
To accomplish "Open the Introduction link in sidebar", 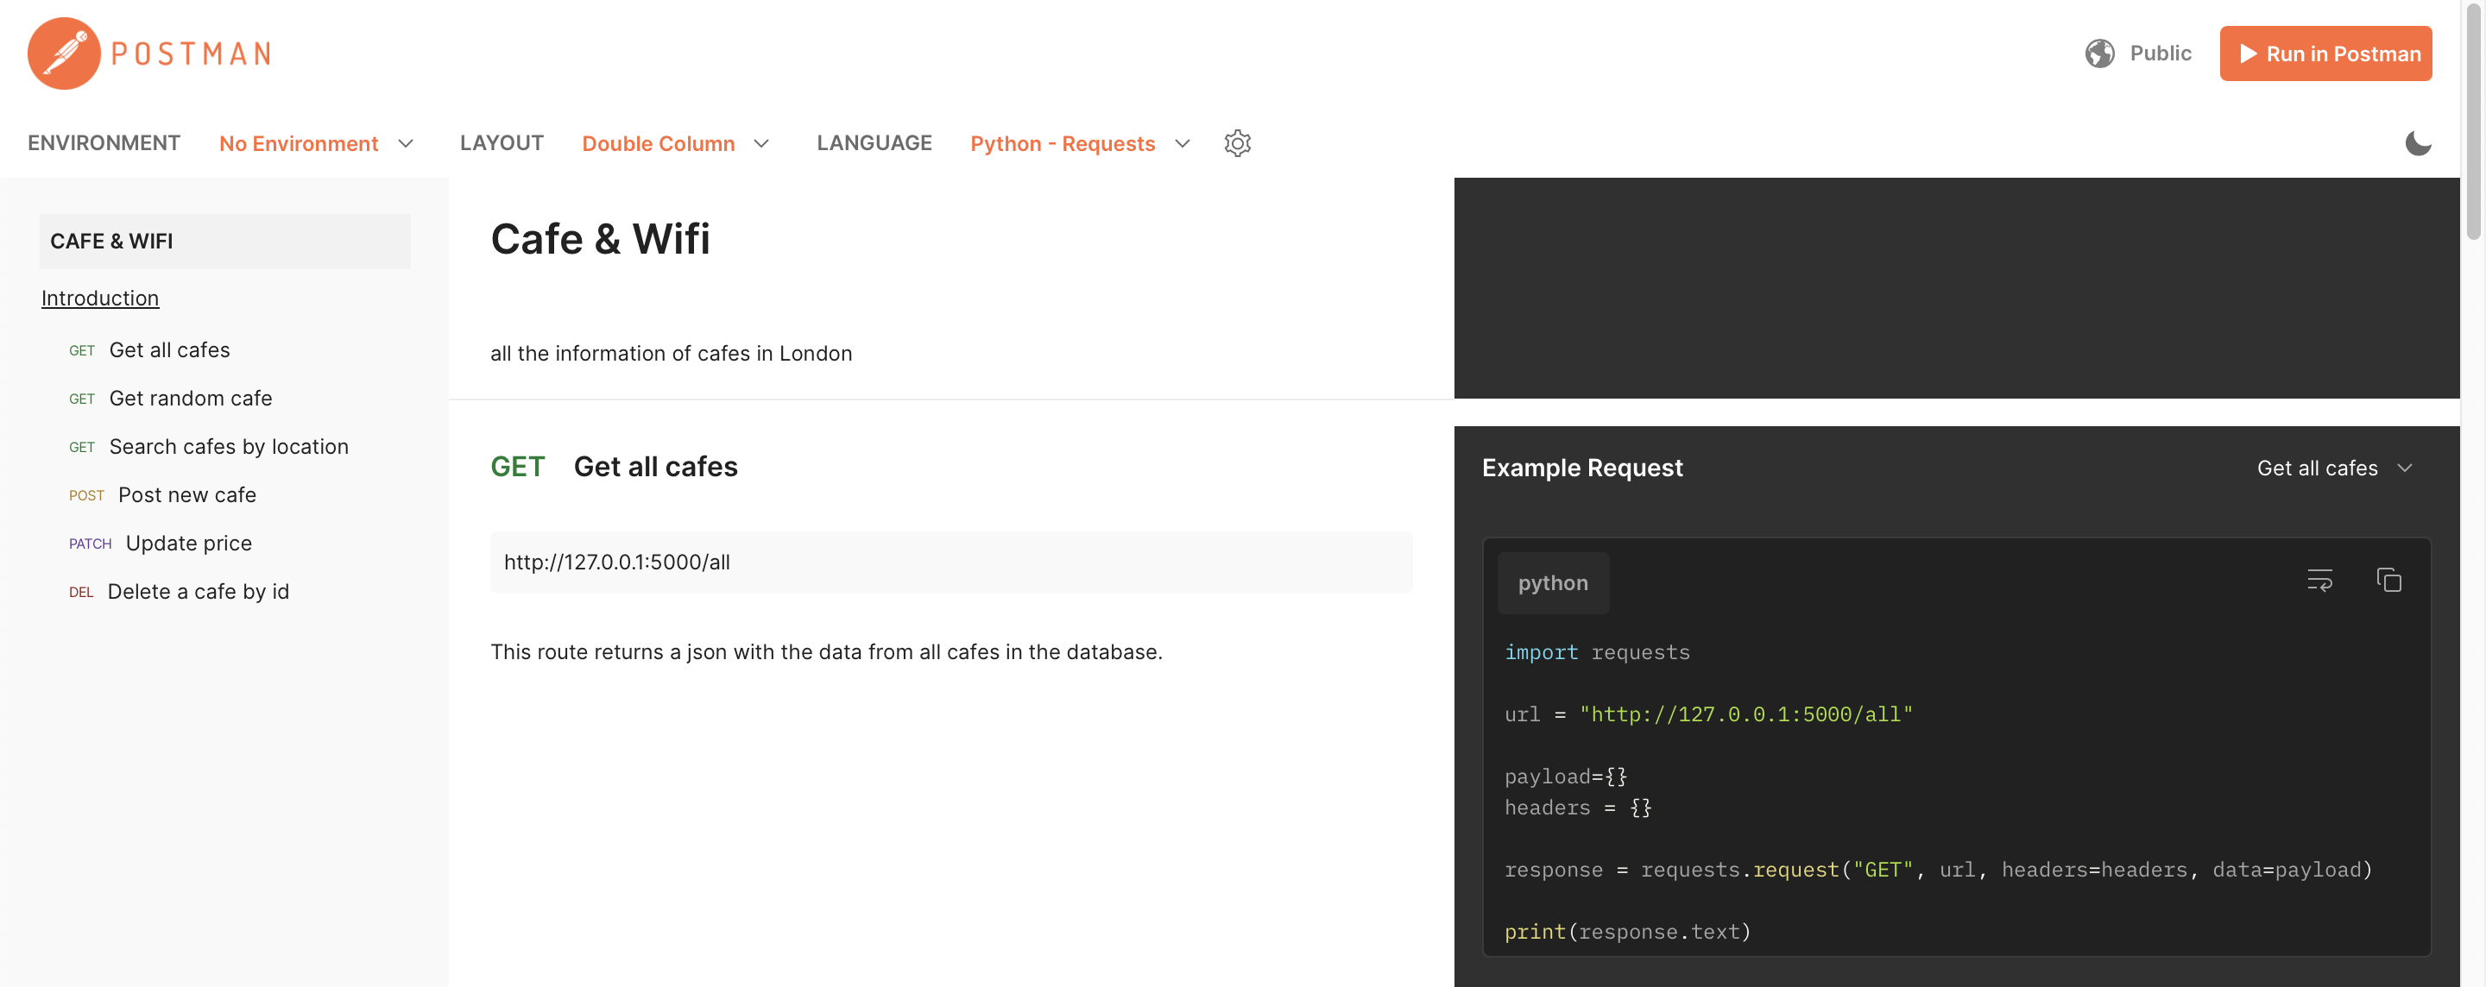I will coord(99,299).
